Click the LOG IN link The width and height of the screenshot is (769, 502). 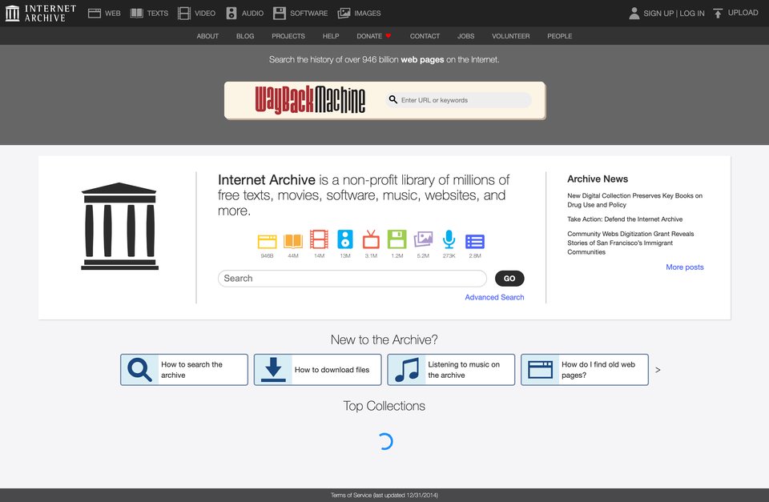(691, 14)
